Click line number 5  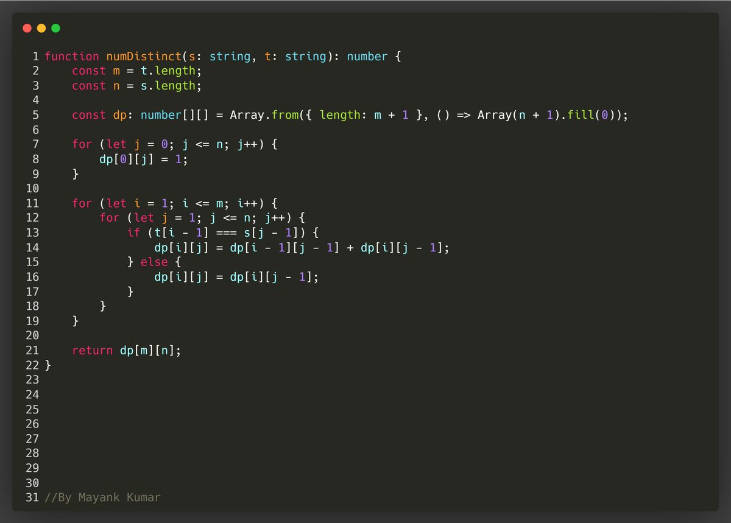click(36, 115)
